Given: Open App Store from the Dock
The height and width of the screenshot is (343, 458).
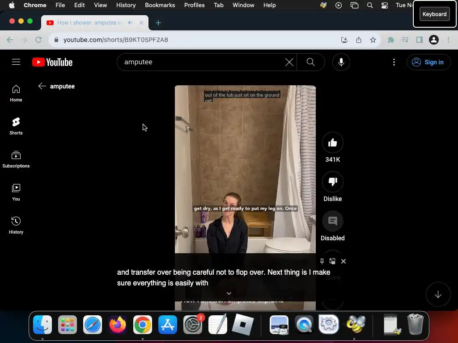Looking at the screenshot, I should [168, 325].
